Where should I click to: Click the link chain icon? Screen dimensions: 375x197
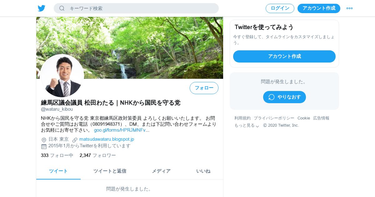75,140
